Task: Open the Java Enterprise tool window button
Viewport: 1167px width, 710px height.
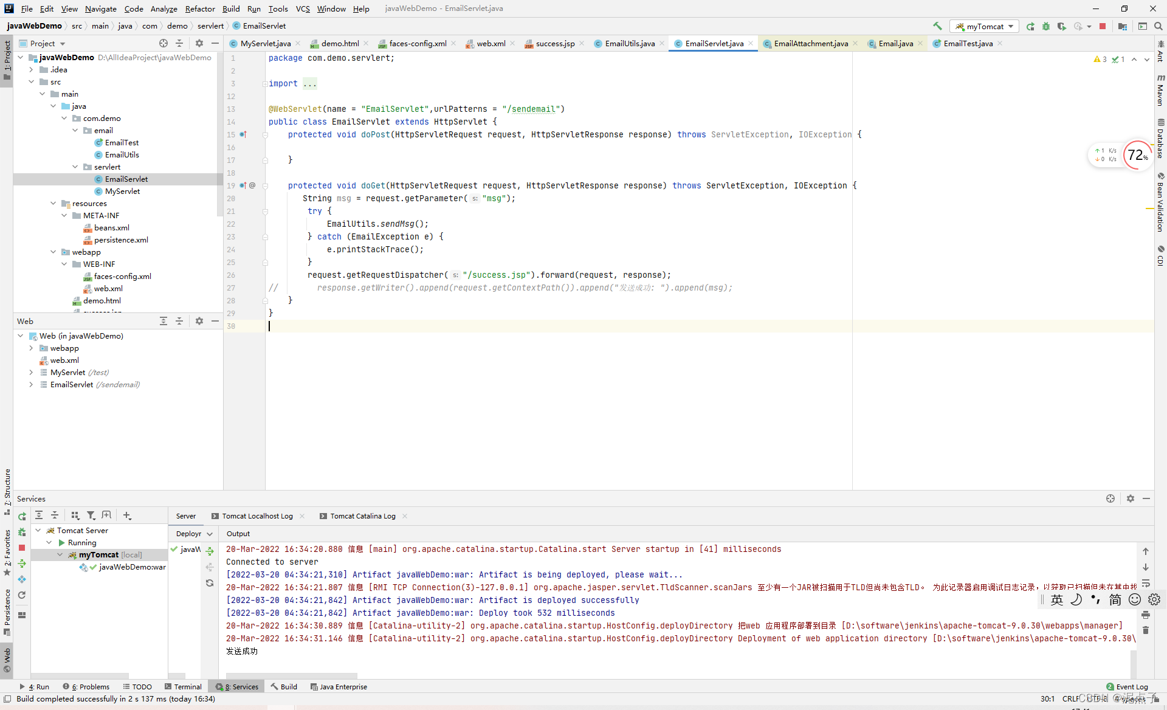Action: 339,686
